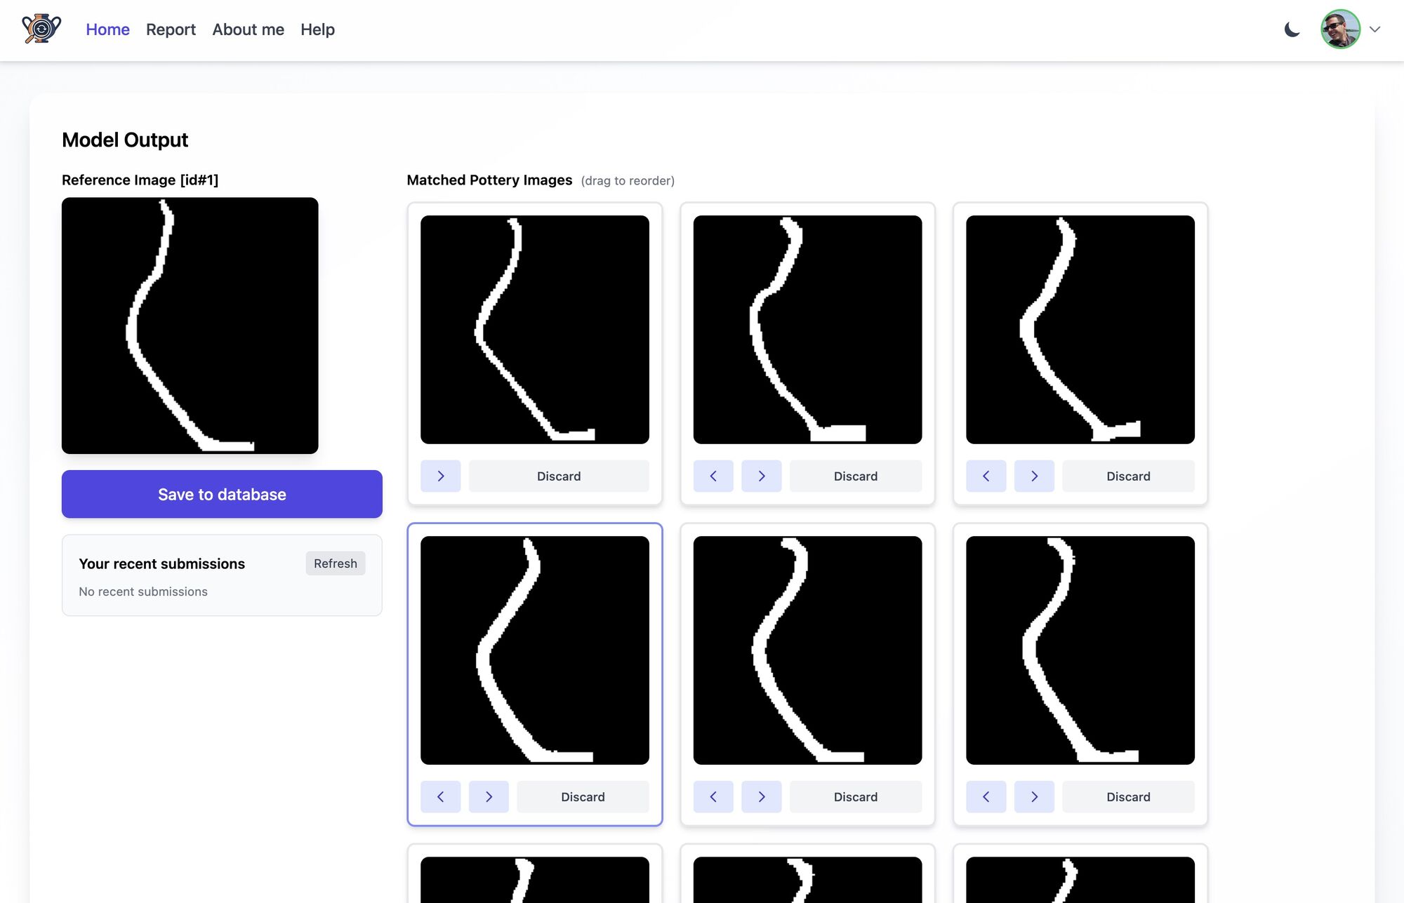Refresh the recent submissions list

click(335, 563)
